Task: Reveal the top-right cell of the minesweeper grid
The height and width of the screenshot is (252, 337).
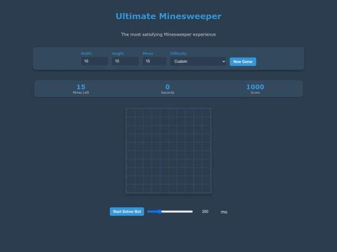Action: click(x=207, y=113)
